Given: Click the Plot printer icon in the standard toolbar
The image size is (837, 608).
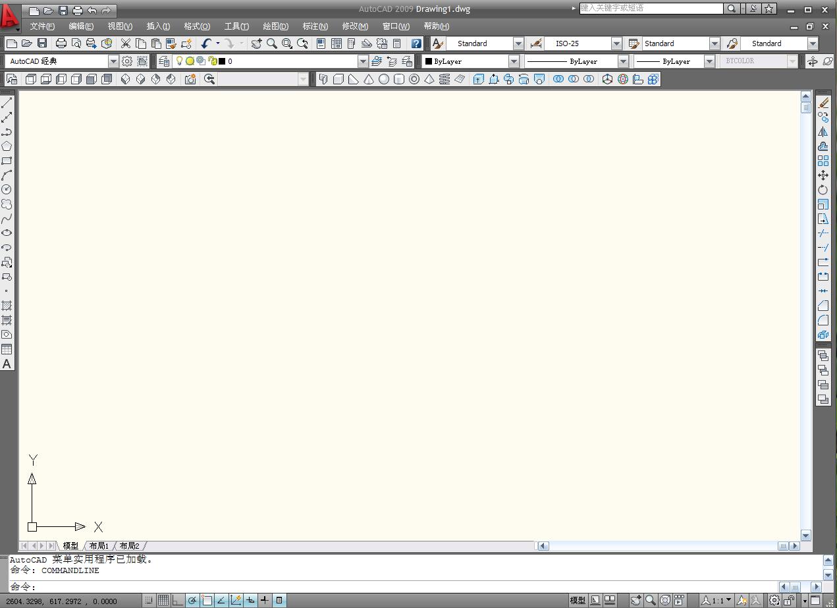Looking at the screenshot, I should (61, 43).
